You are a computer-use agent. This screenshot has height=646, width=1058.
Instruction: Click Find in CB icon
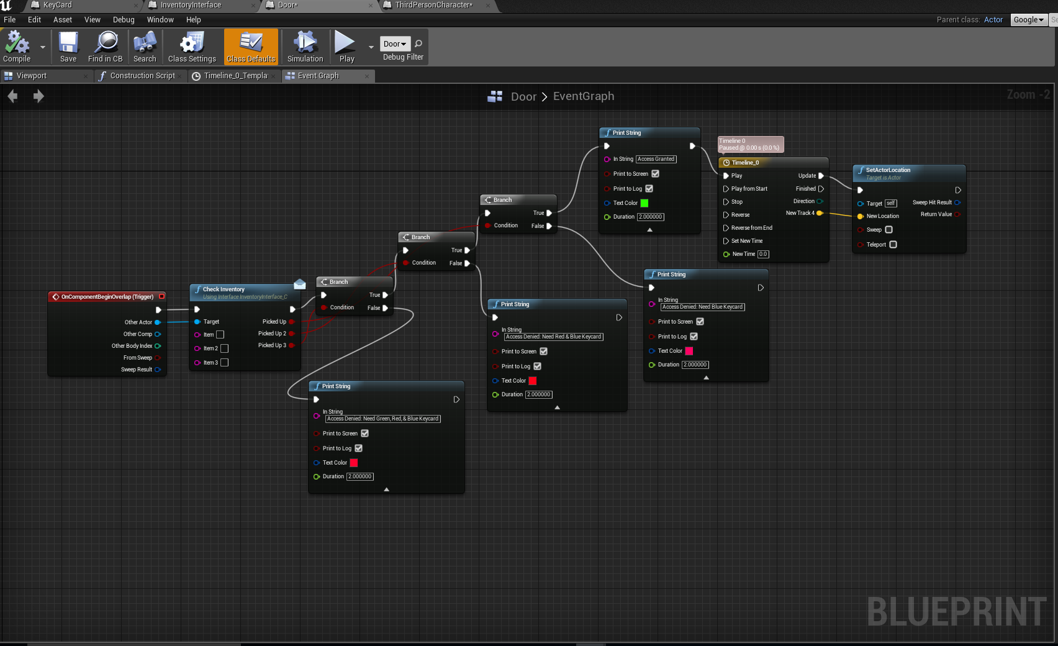pos(106,46)
